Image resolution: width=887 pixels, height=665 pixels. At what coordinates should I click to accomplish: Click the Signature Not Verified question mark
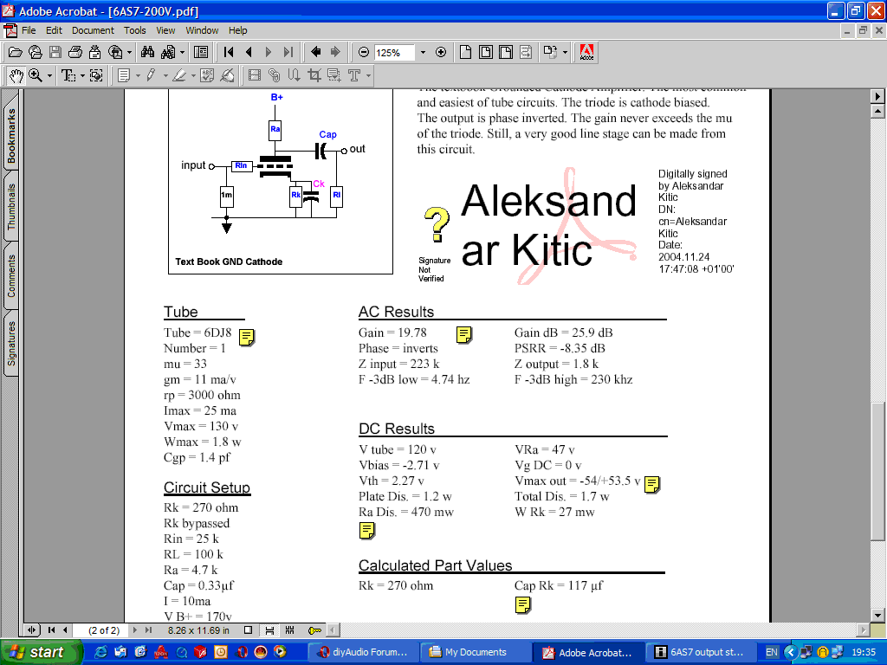437,224
